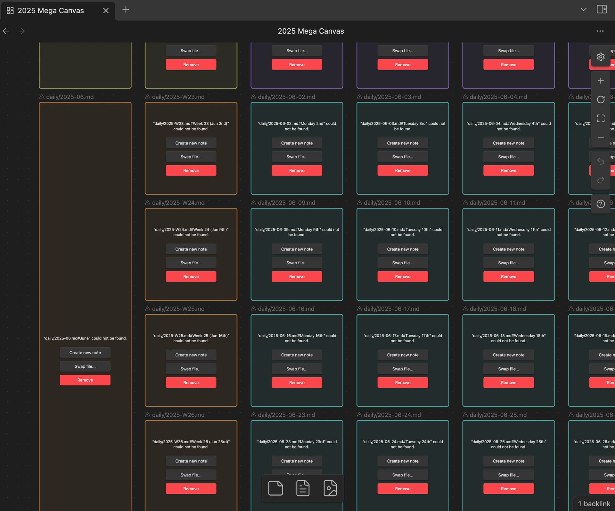Remove the Week 24 card
The image size is (615, 511).
[191, 277]
